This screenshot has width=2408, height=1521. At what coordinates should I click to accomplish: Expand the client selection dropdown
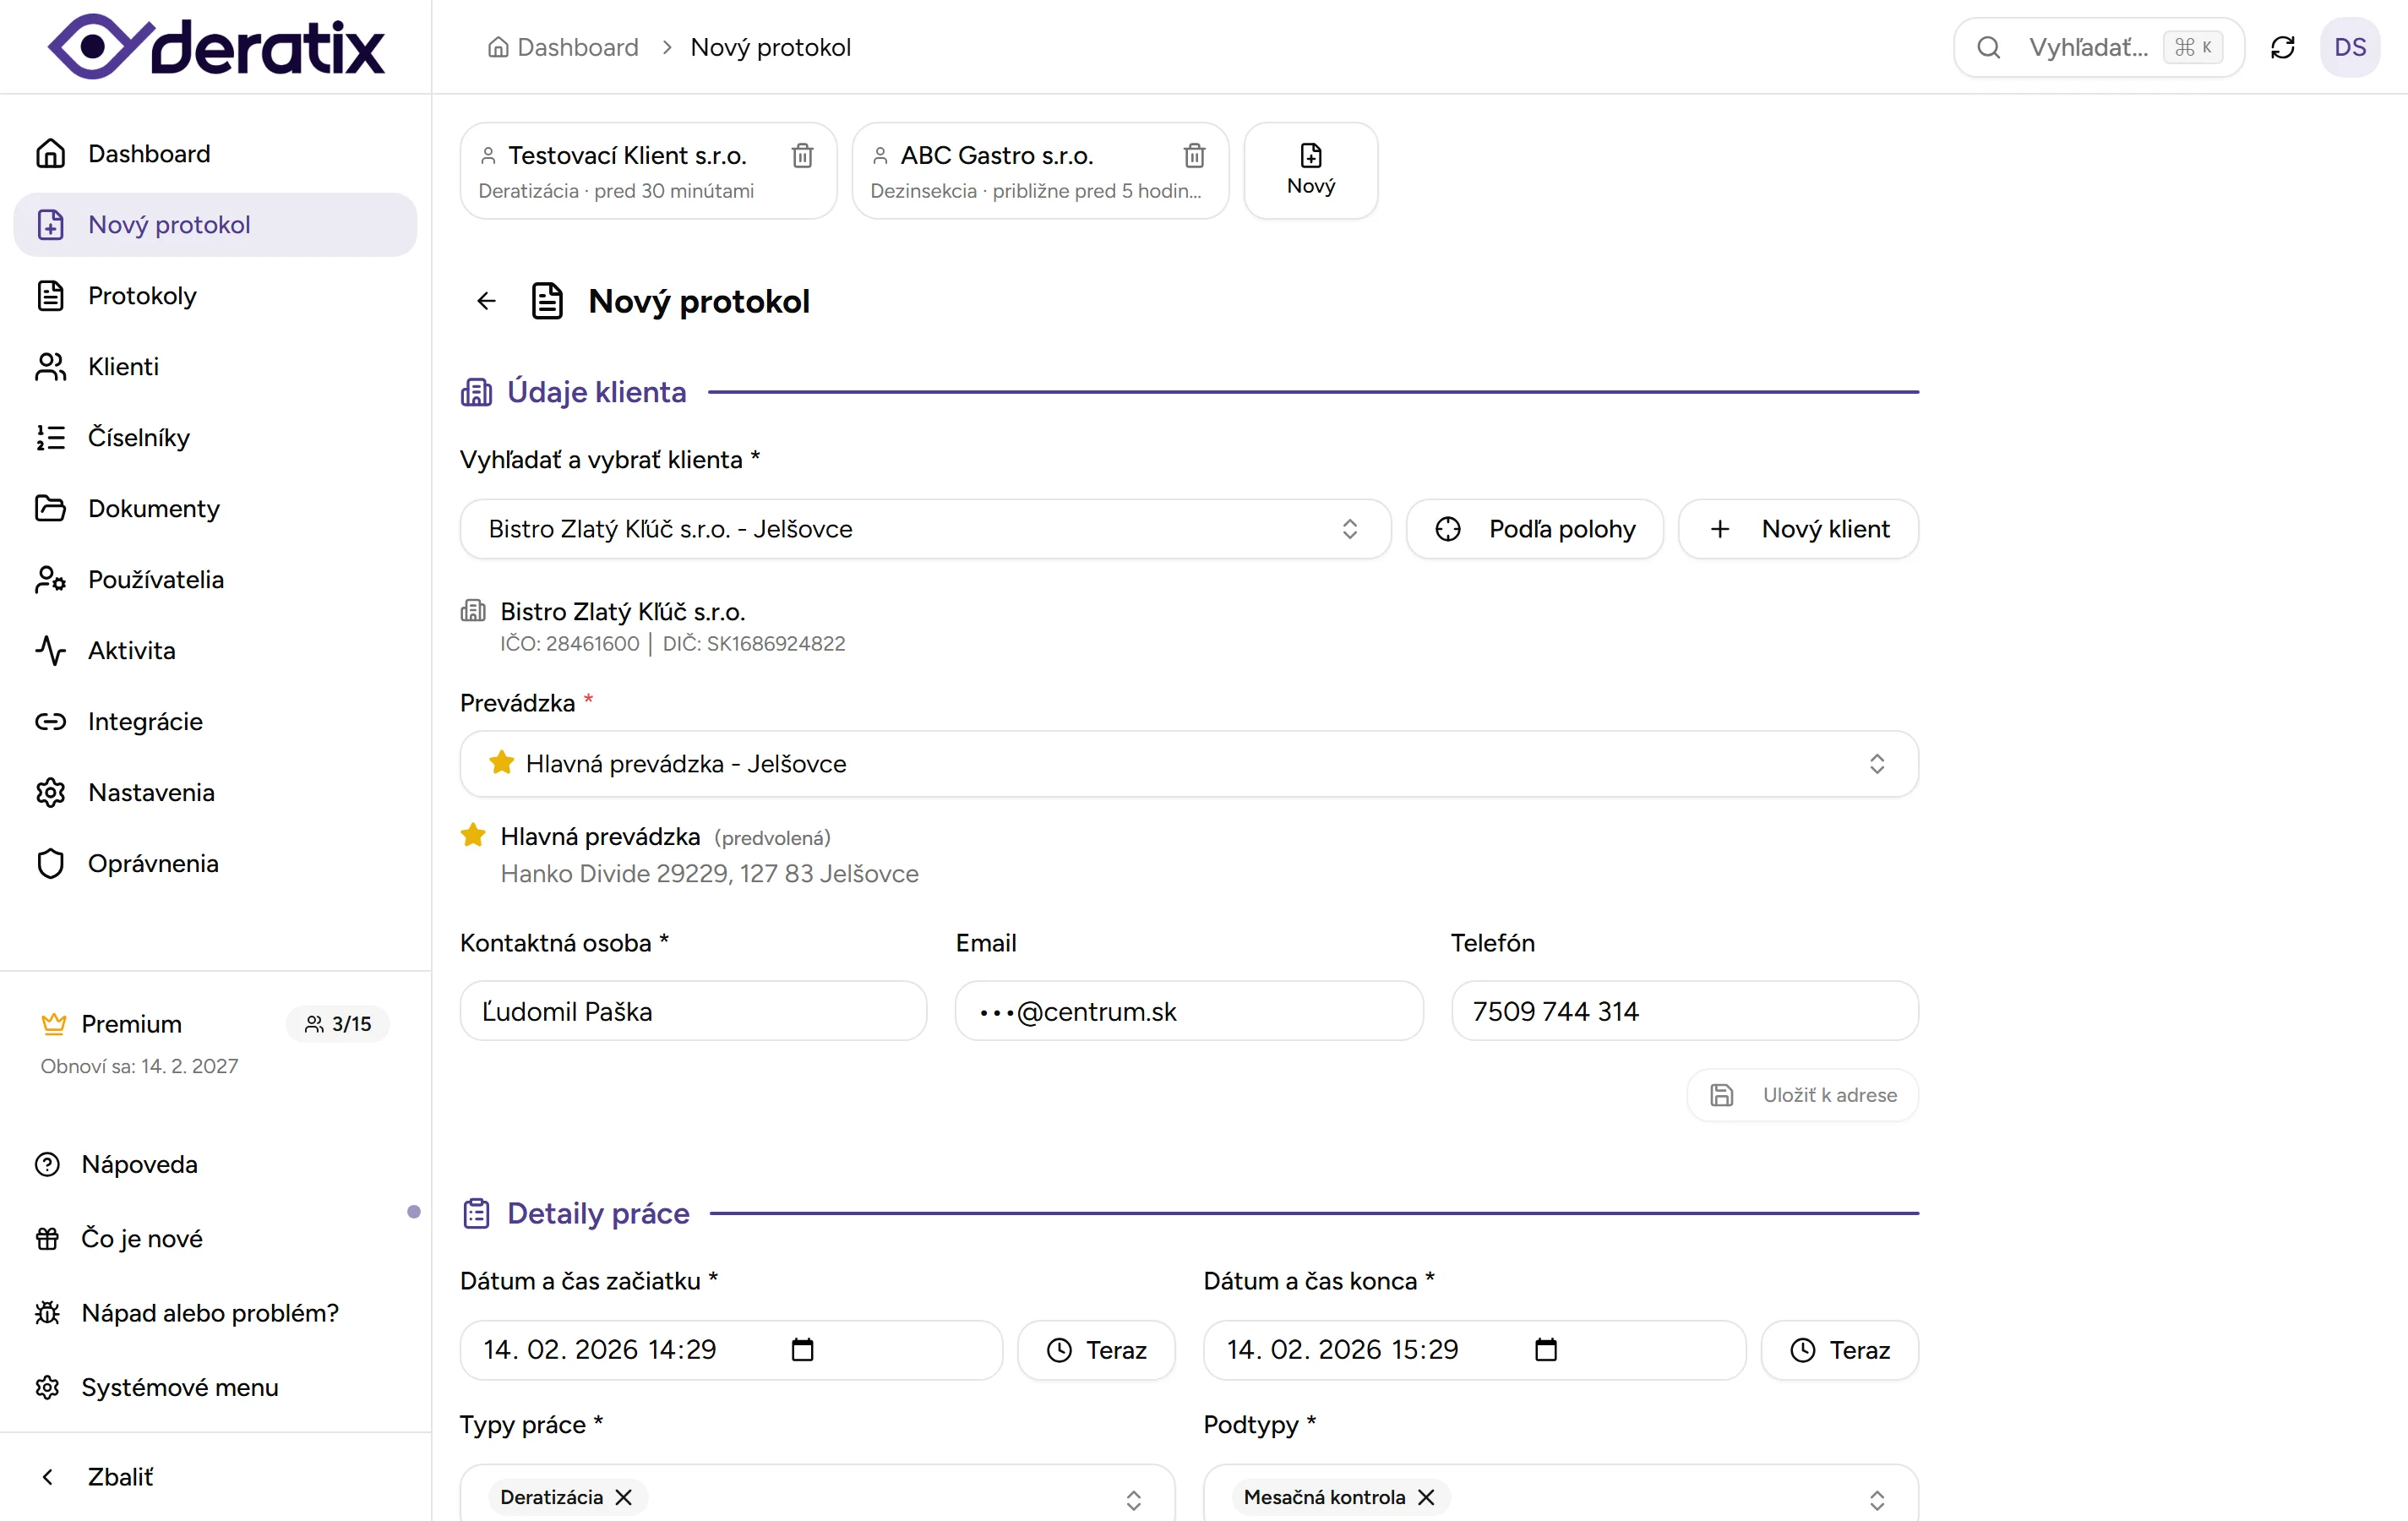tap(1349, 529)
